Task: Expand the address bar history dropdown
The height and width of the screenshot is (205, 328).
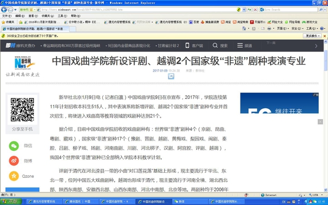Action: click(244, 10)
